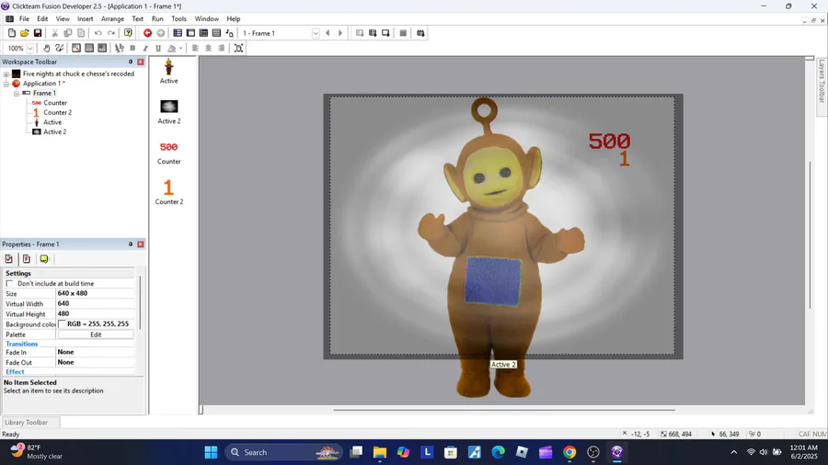Click the Background color white swatch
Image resolution: width=828 pixels, height=465 pixels.
click(62, 323)
